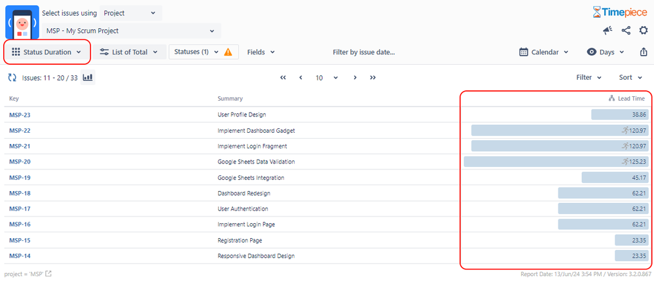Click the Key column header
The height and width of the screenshot is (282, 654).
click(14, 99)
